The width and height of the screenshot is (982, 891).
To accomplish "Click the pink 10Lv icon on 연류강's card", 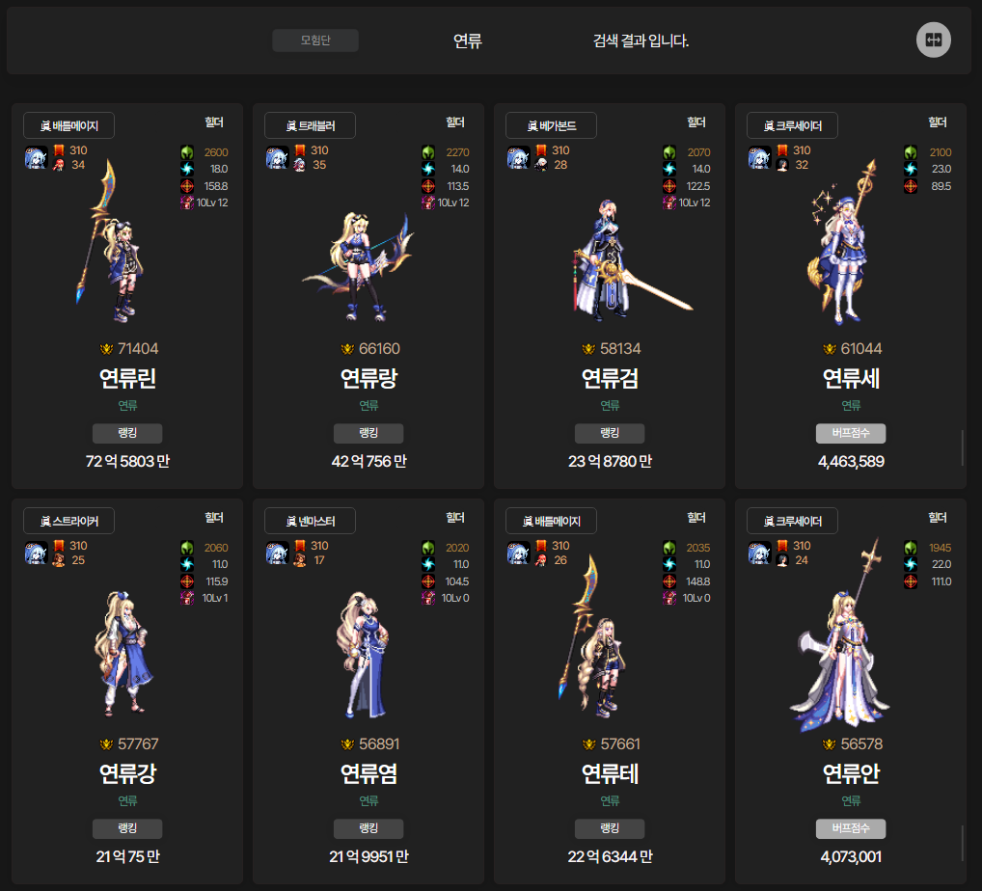I will [x=187, y=598].
